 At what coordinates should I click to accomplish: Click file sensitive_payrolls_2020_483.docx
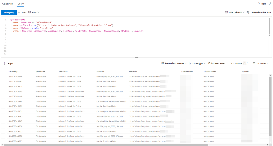pyautogui.click(x=110, y=91)
